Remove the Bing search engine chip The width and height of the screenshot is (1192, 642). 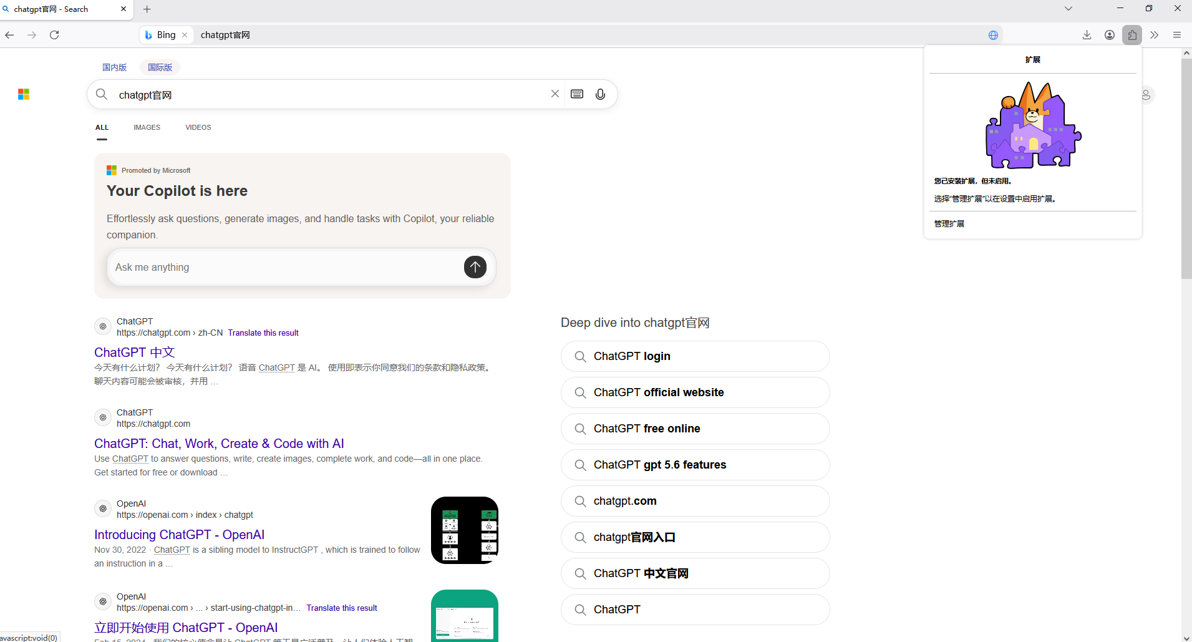pyautogui.click(x=185, y=35)
